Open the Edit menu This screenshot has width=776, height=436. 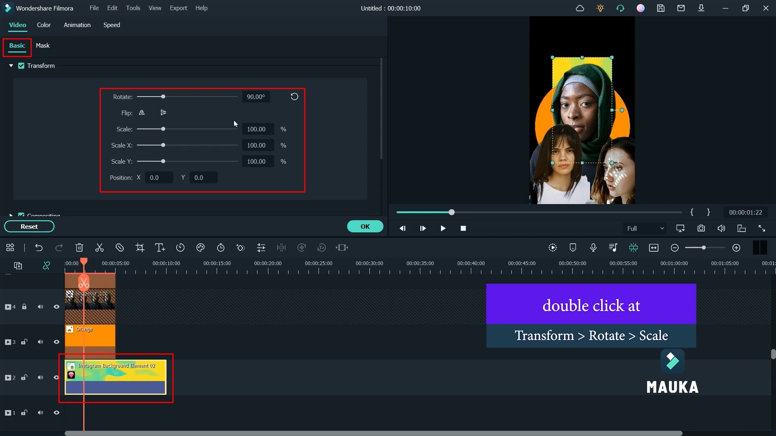(x=112, y=8)
